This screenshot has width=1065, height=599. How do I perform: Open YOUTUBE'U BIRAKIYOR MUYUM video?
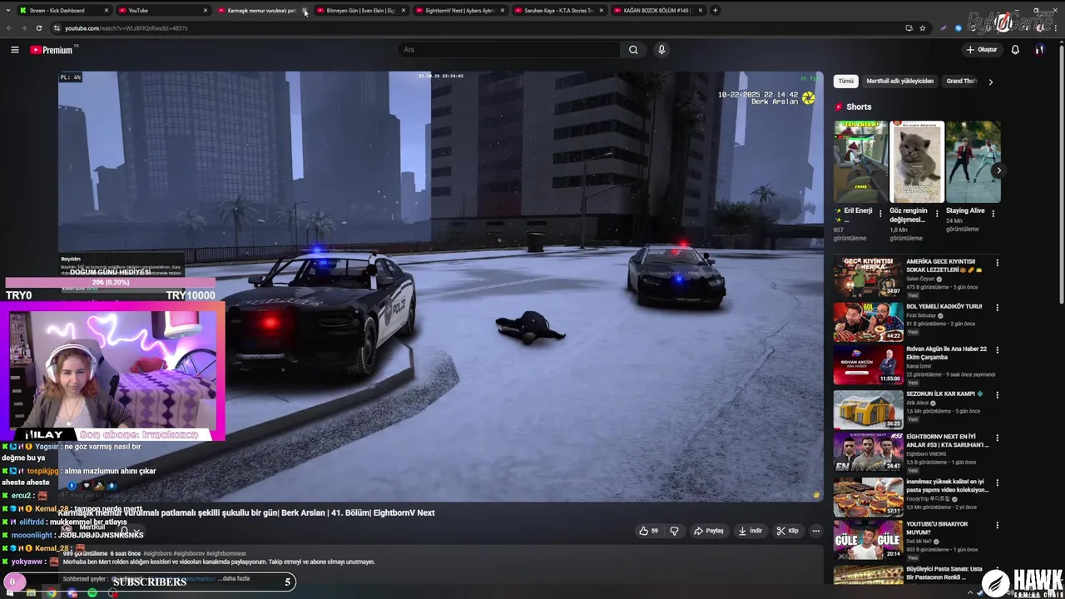[868, 540]
